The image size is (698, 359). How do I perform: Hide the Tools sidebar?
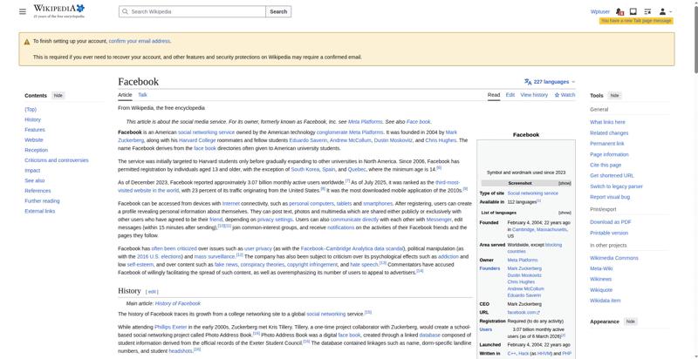coord(614,96)
